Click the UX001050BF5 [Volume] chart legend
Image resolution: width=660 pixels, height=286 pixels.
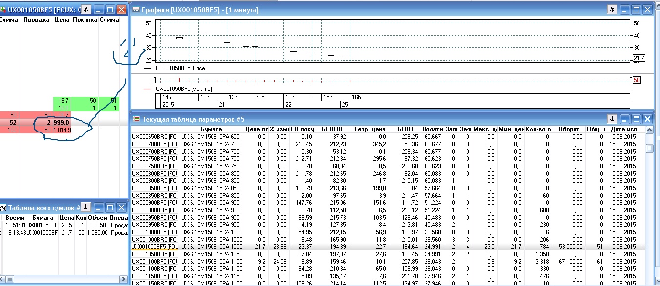point(184,89)
